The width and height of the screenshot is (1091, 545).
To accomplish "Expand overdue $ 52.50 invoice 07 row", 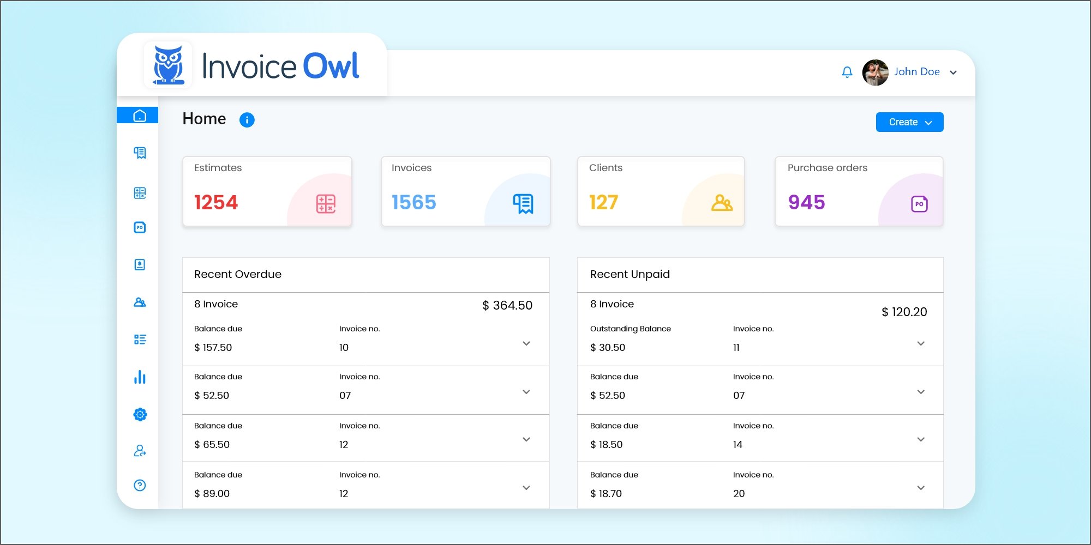I will 526,392.
